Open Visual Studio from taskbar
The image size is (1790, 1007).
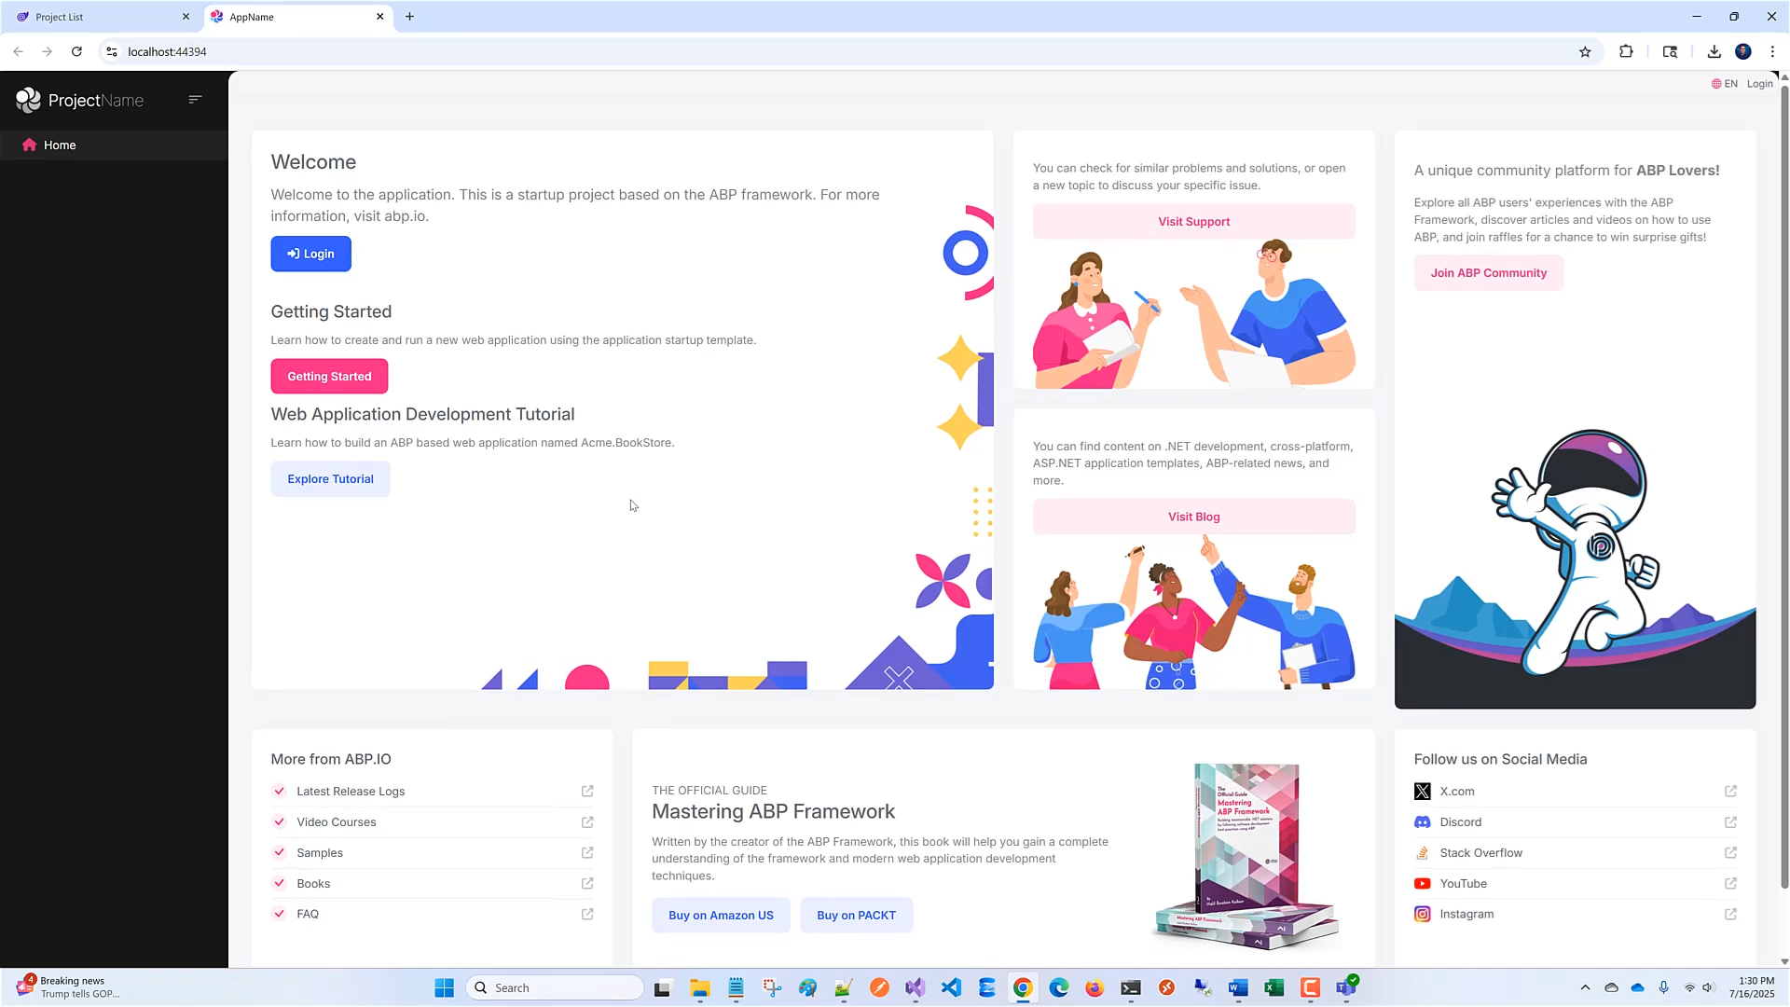tap(915, 987)
